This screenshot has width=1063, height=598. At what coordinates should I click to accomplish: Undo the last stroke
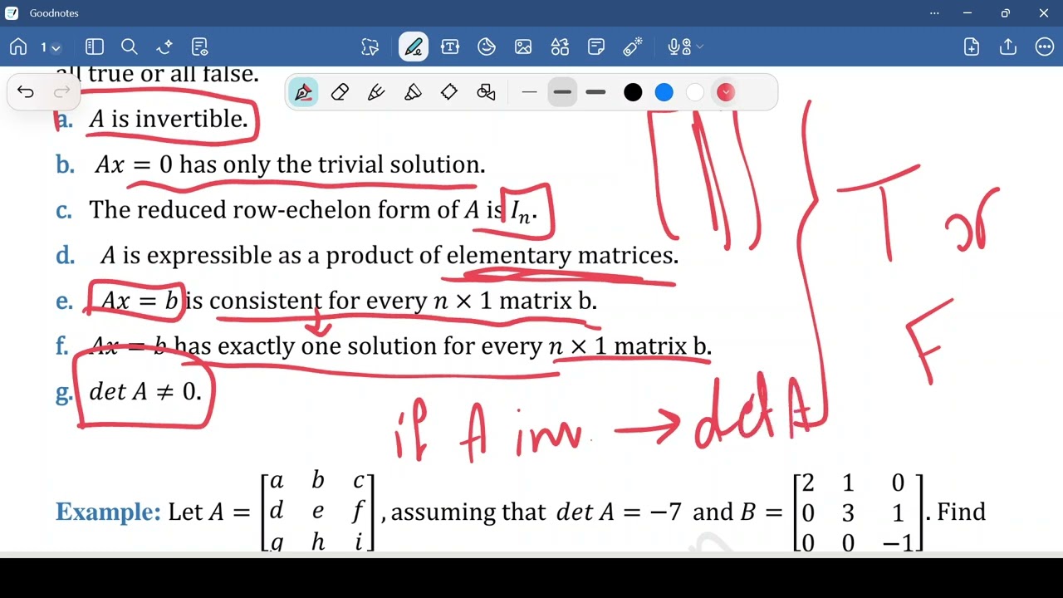click(x=26, y=92)
